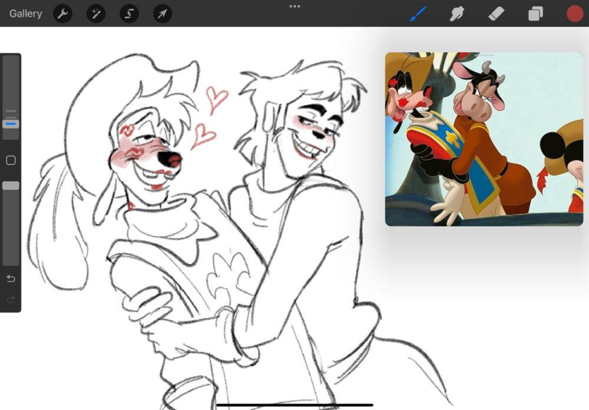Image resolution: width=589 pixels, height=410 pixels.
Task: Select the Brush tool
Action: (418, 14)
